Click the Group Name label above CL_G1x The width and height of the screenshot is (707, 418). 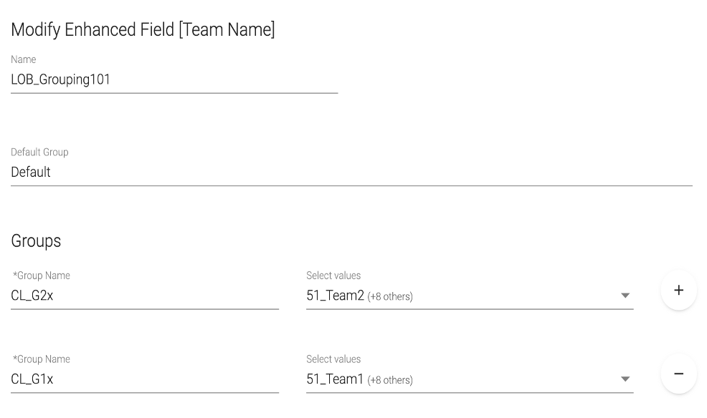42,359
